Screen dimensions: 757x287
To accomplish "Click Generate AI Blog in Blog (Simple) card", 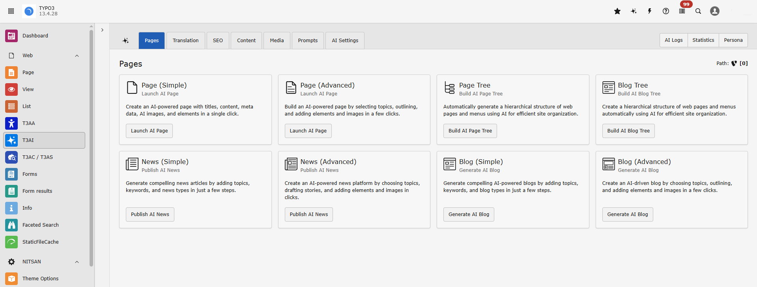I will pos(469,214).
